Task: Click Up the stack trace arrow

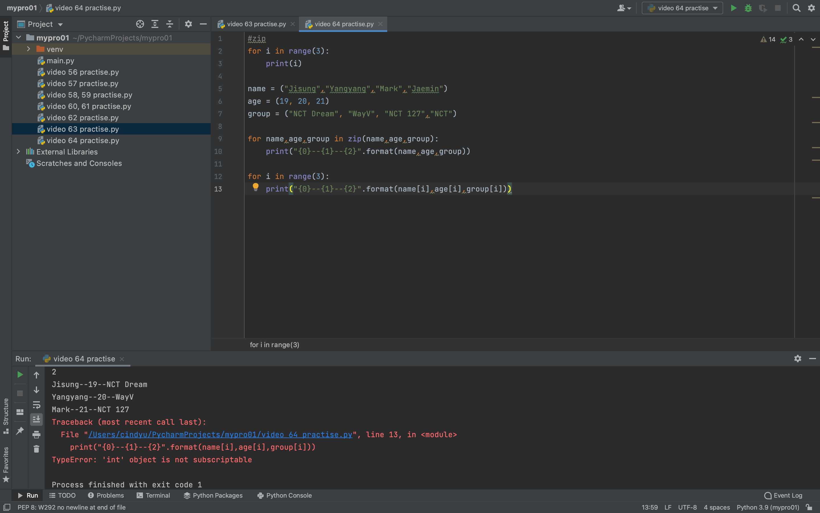Action: tap(36, 375)
